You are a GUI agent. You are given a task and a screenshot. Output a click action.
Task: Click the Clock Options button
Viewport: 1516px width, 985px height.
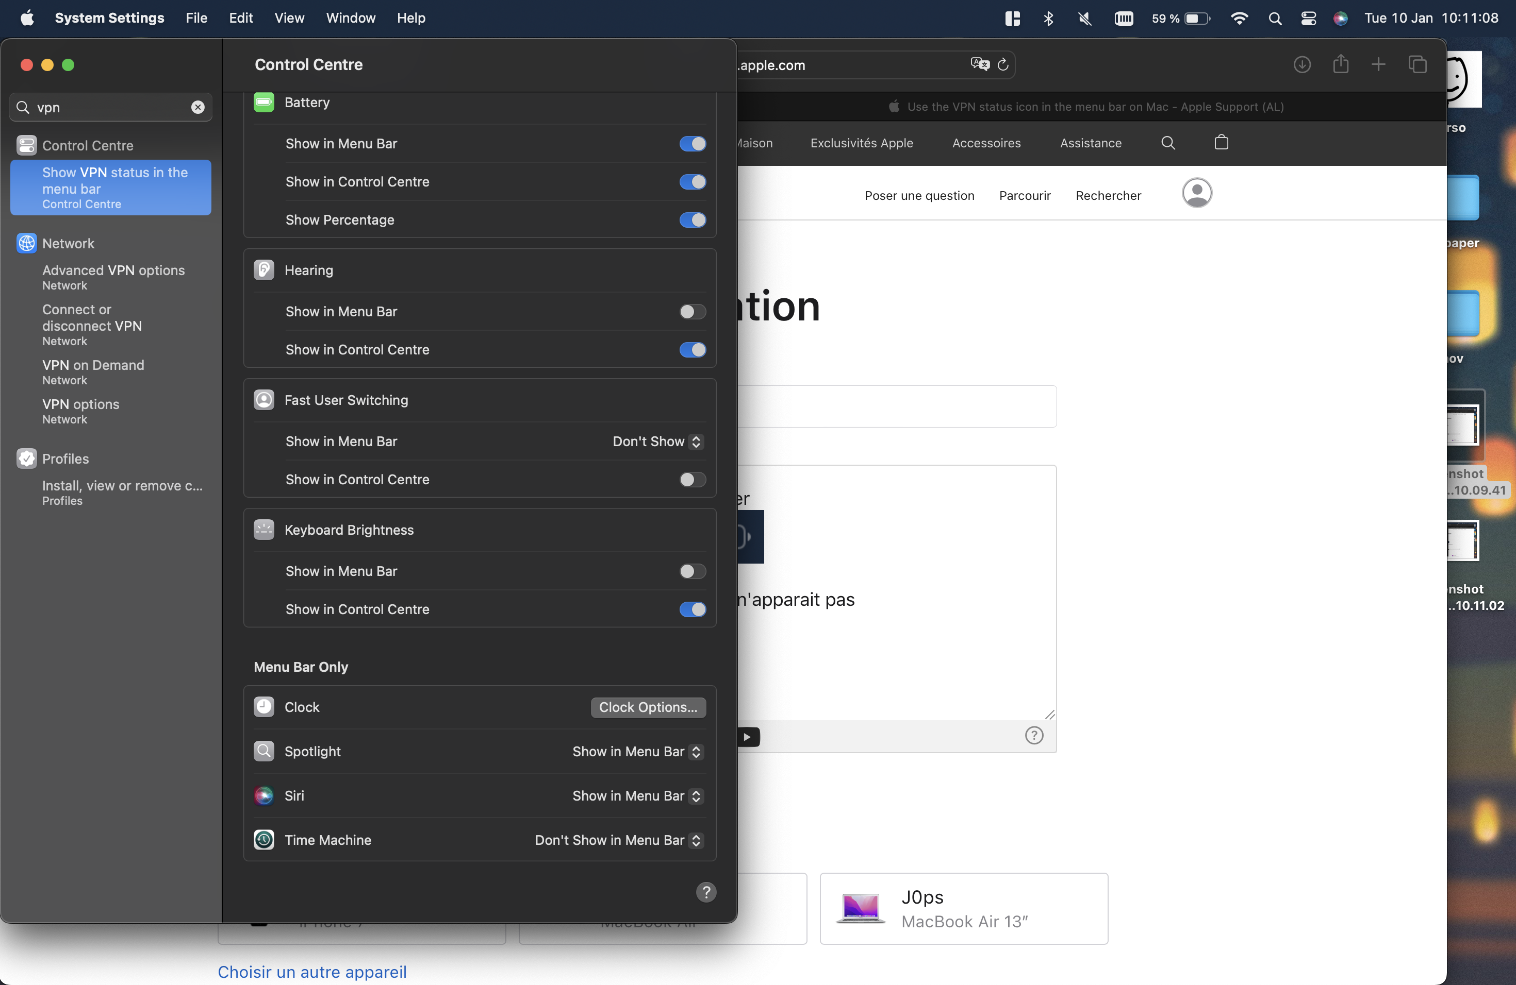click(648, 707)
